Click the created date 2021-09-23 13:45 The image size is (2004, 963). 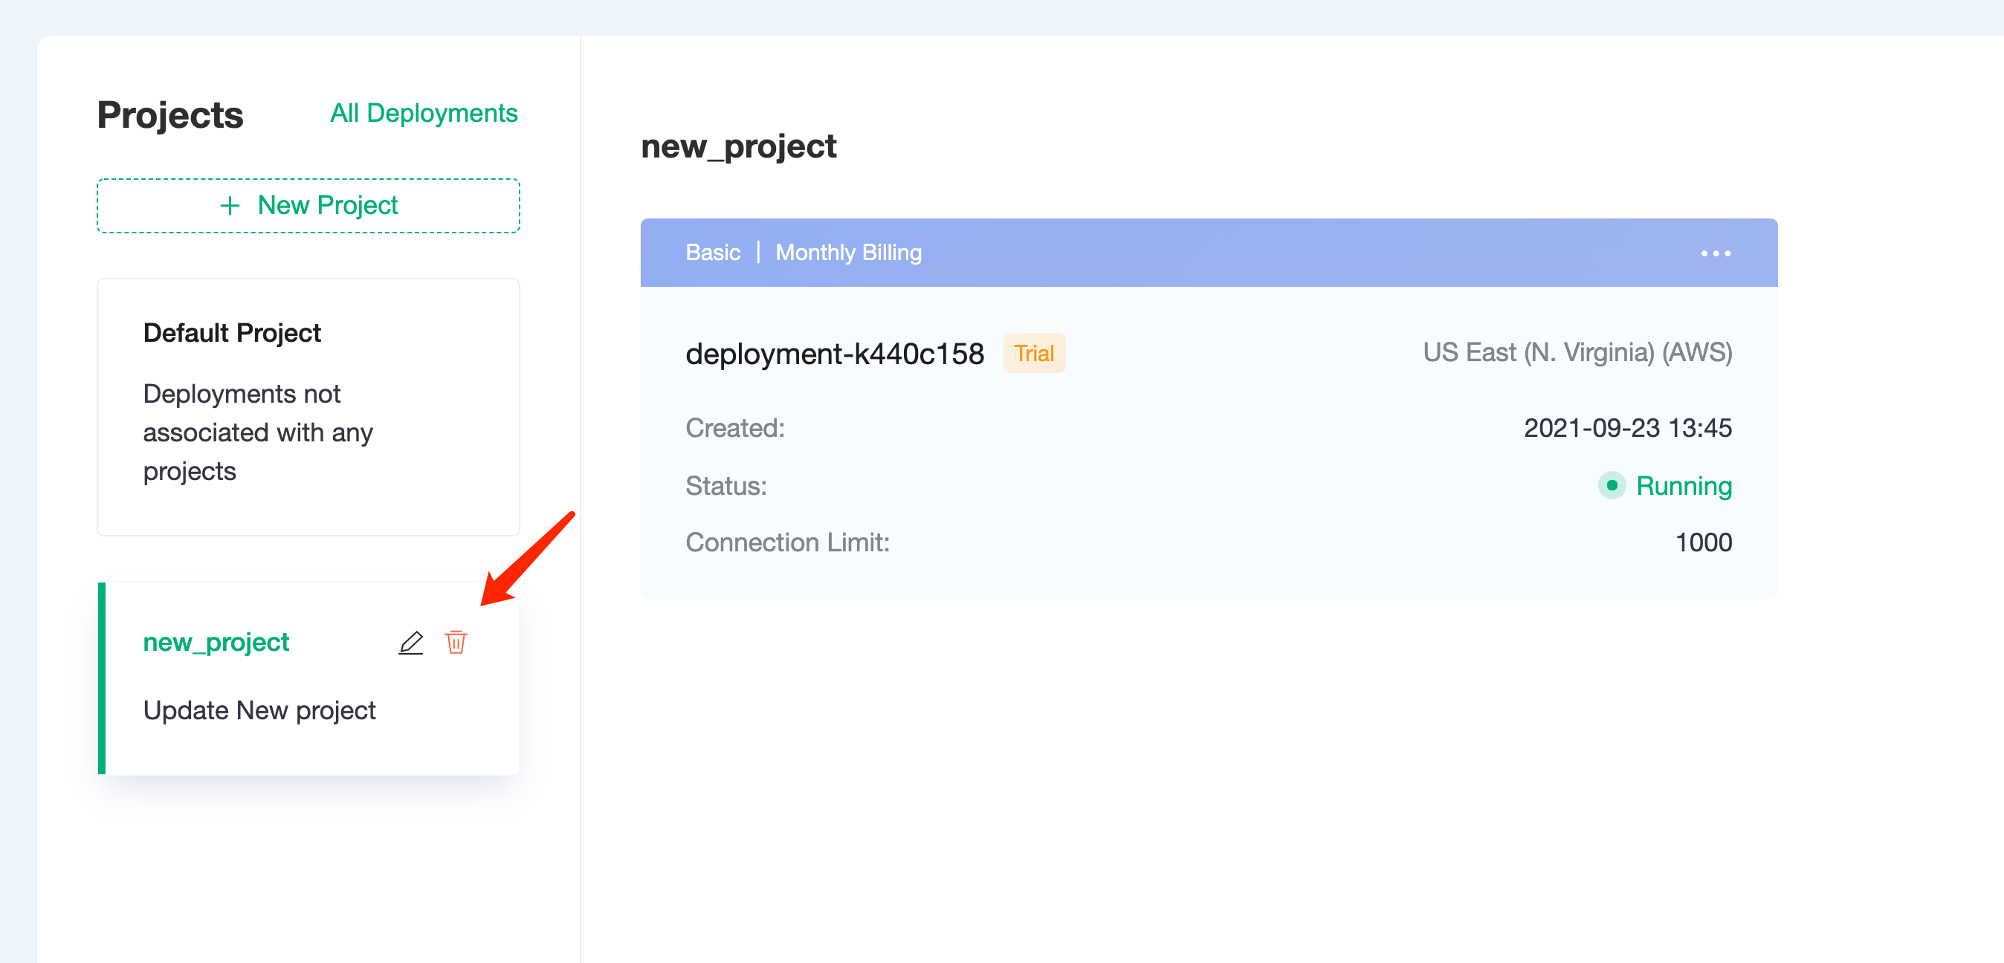click(1627, 428)
